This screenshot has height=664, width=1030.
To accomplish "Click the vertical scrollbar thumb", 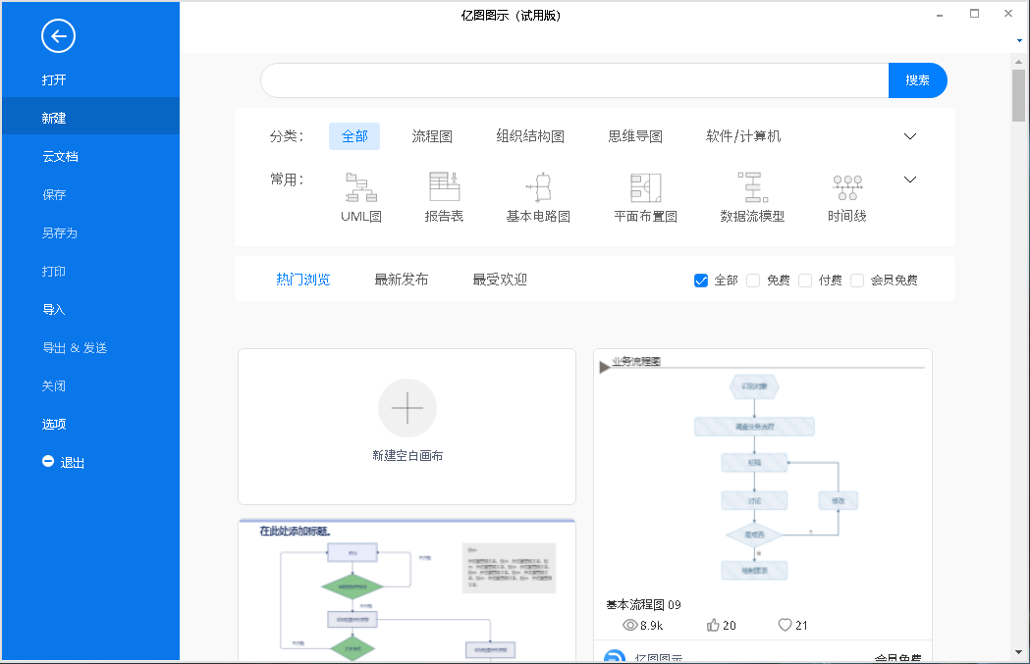I will [x=1019, y=95].
